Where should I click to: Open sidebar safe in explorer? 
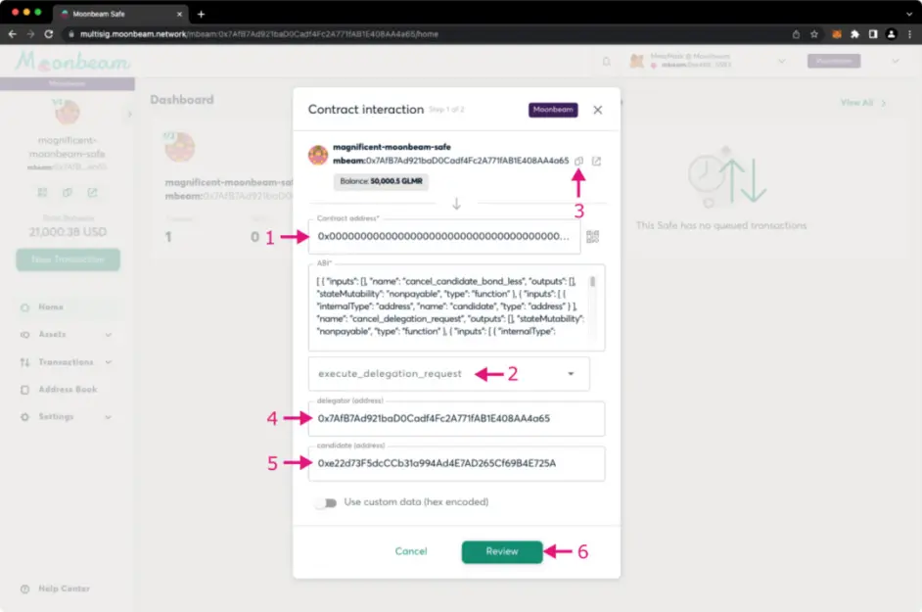pyautogui.click(x=92, y=193)
